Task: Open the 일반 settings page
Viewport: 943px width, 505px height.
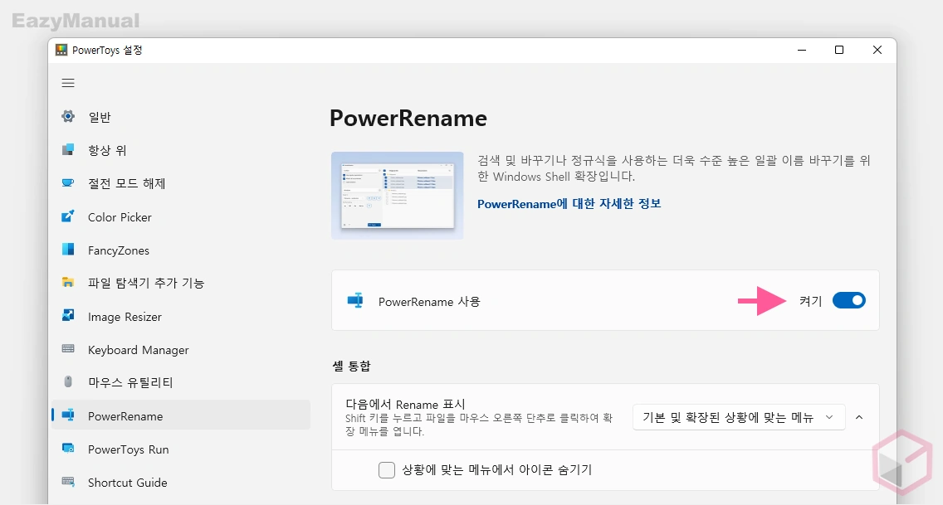Action: (x=181, y=117)
